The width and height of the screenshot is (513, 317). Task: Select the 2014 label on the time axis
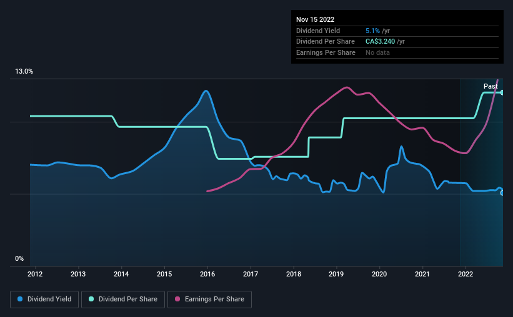coord(121,274)
